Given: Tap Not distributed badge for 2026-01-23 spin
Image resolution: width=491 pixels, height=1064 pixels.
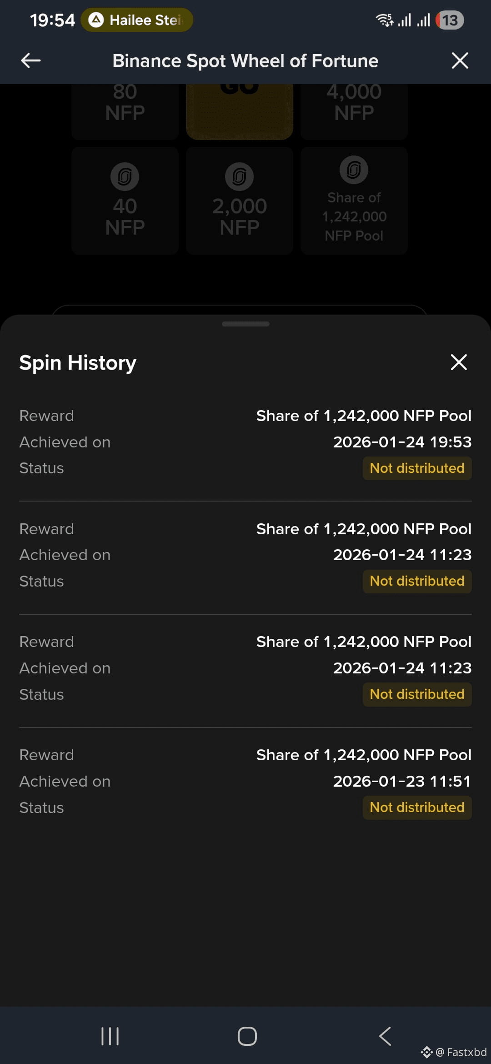Looking at the screenshot, I should coord(417,808).
